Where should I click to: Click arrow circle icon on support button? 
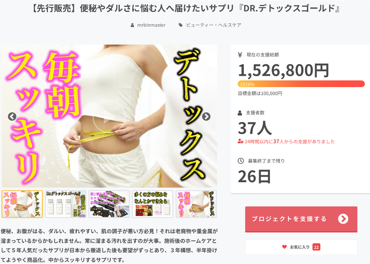[x=343, y=219]
